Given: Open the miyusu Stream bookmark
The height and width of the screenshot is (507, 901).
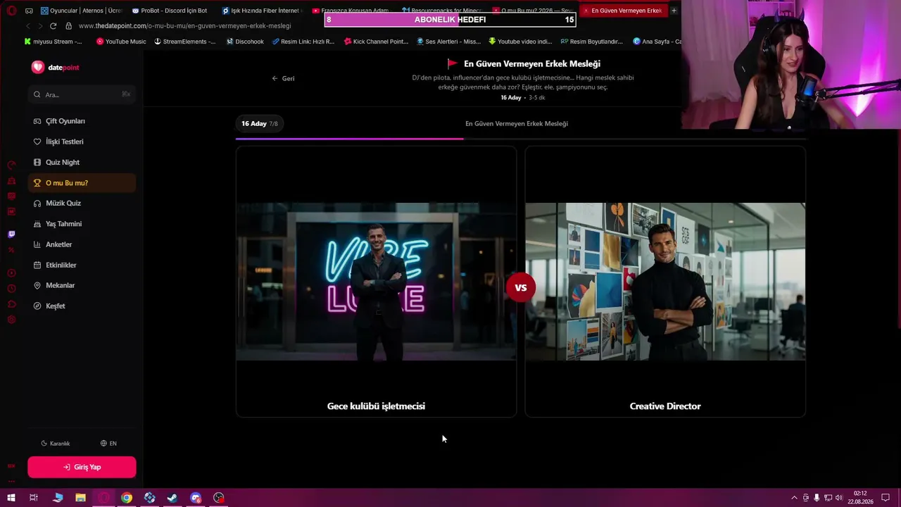Looking at the screenshot, I should 53,42.
